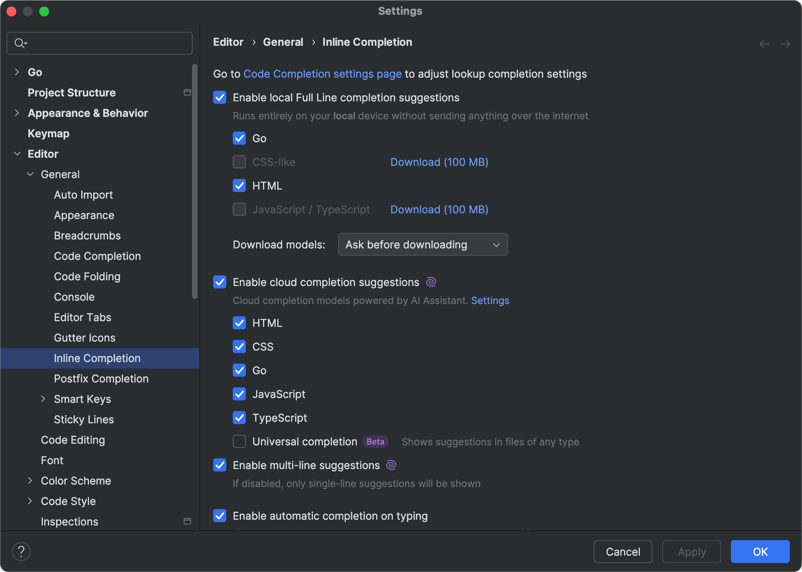Expand the Appearance & Behavior section

point(17,113)
